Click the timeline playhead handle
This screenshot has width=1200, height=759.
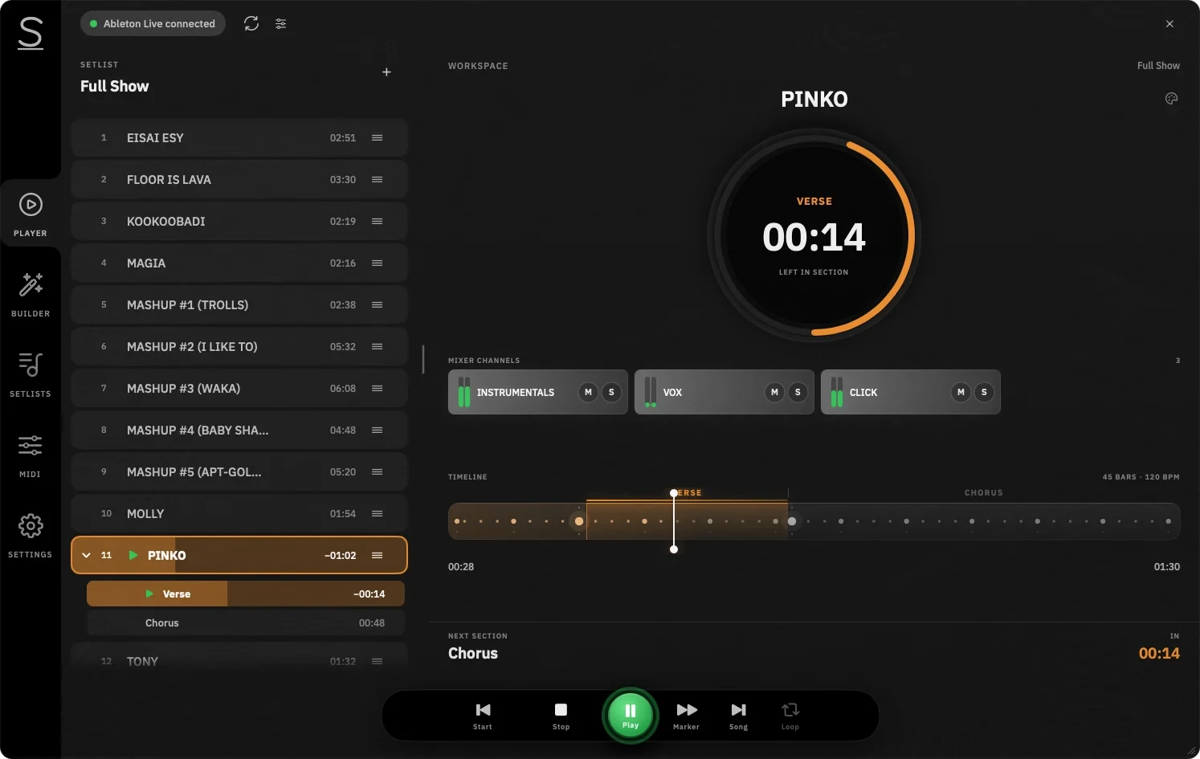(674, 493)
